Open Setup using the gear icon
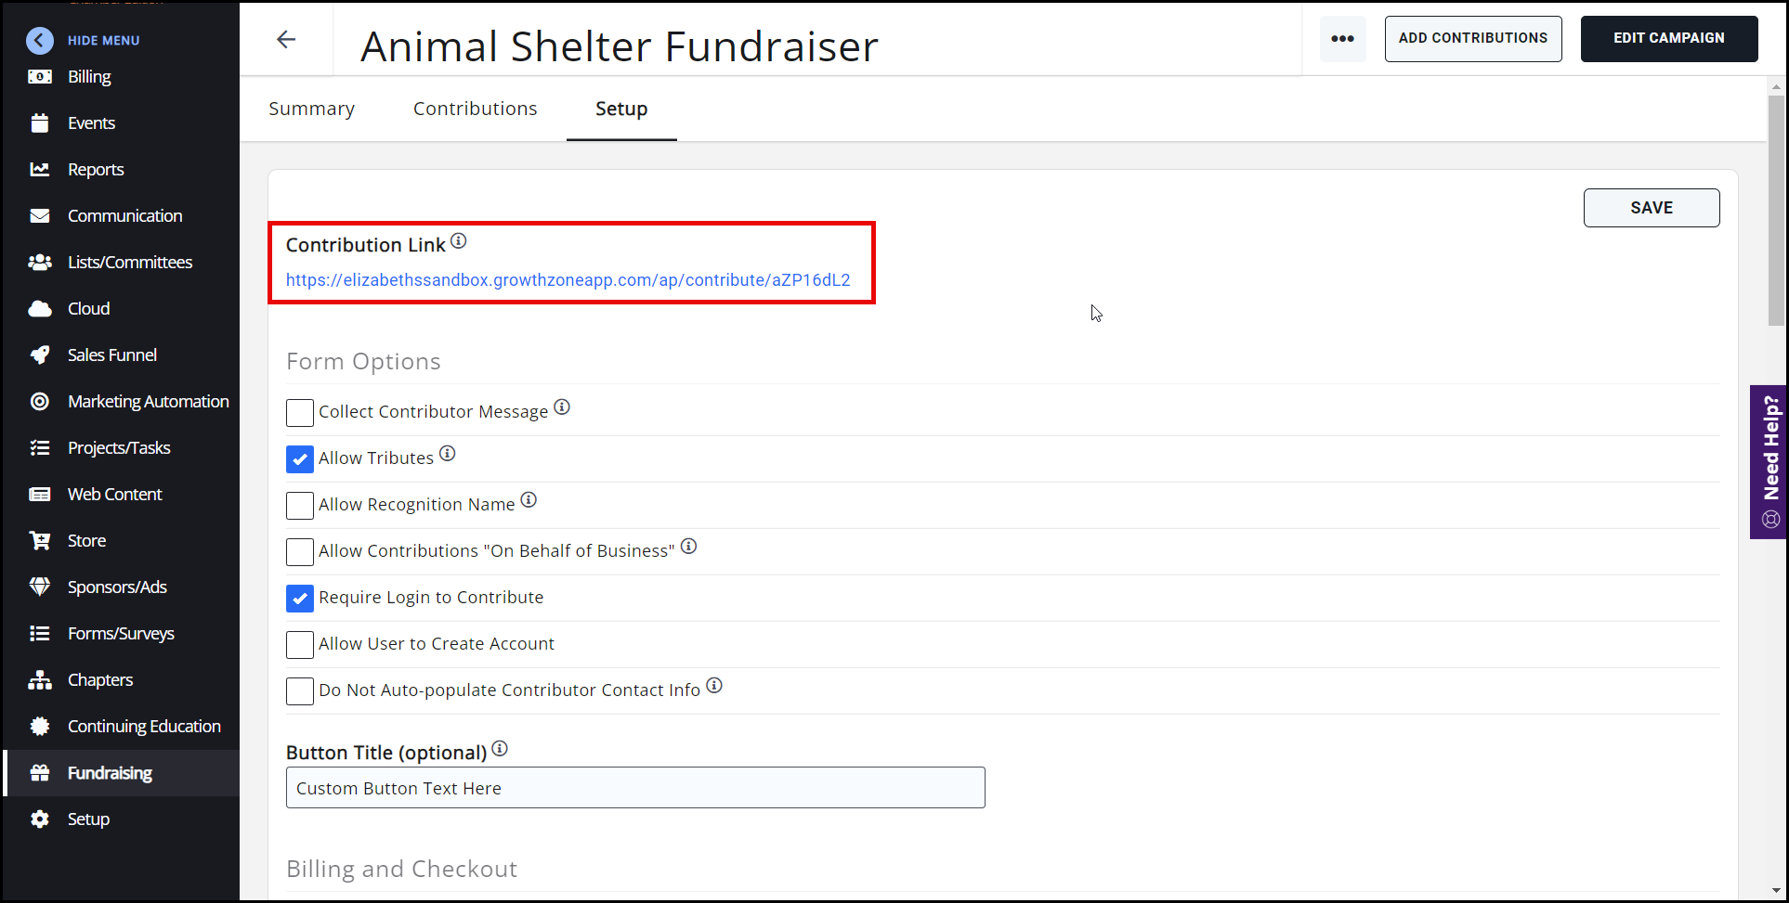The width and height of the screenshot is (1789, 903). tap(40, 819)
